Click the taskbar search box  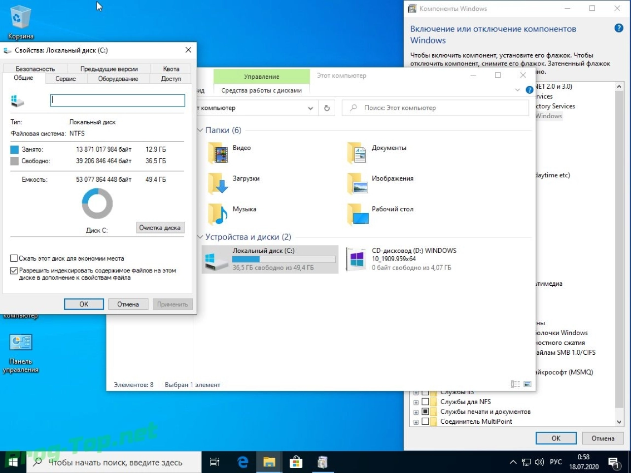114,462
